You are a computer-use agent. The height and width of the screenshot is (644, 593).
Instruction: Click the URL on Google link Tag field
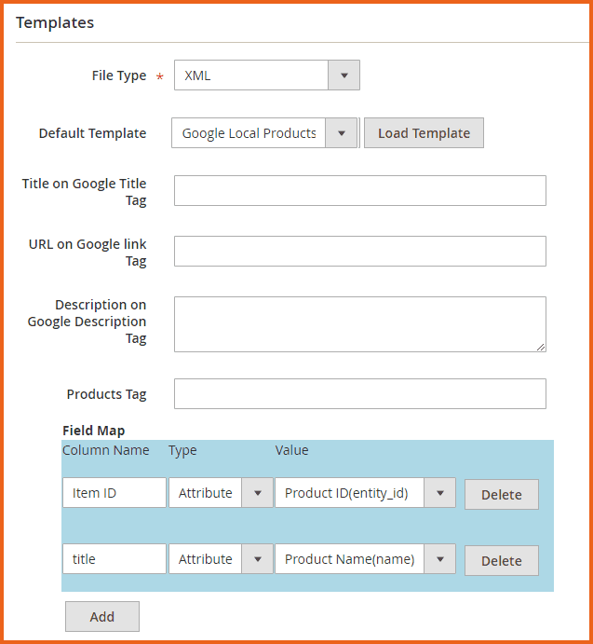click(359, 252)
